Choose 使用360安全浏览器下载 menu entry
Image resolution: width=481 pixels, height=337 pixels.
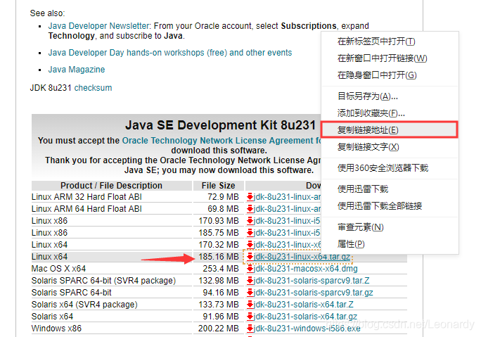point(390,168)
